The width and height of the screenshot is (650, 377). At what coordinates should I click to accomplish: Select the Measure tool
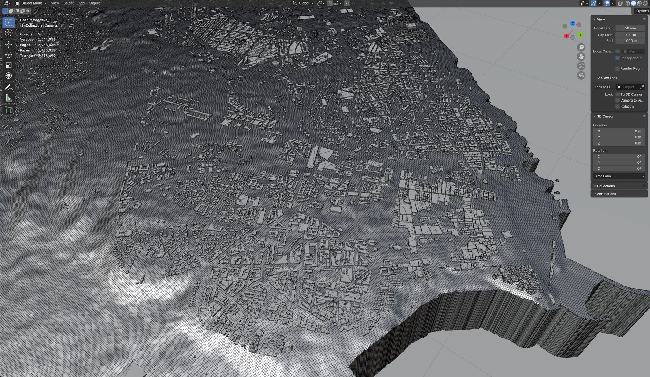(9, 98)
